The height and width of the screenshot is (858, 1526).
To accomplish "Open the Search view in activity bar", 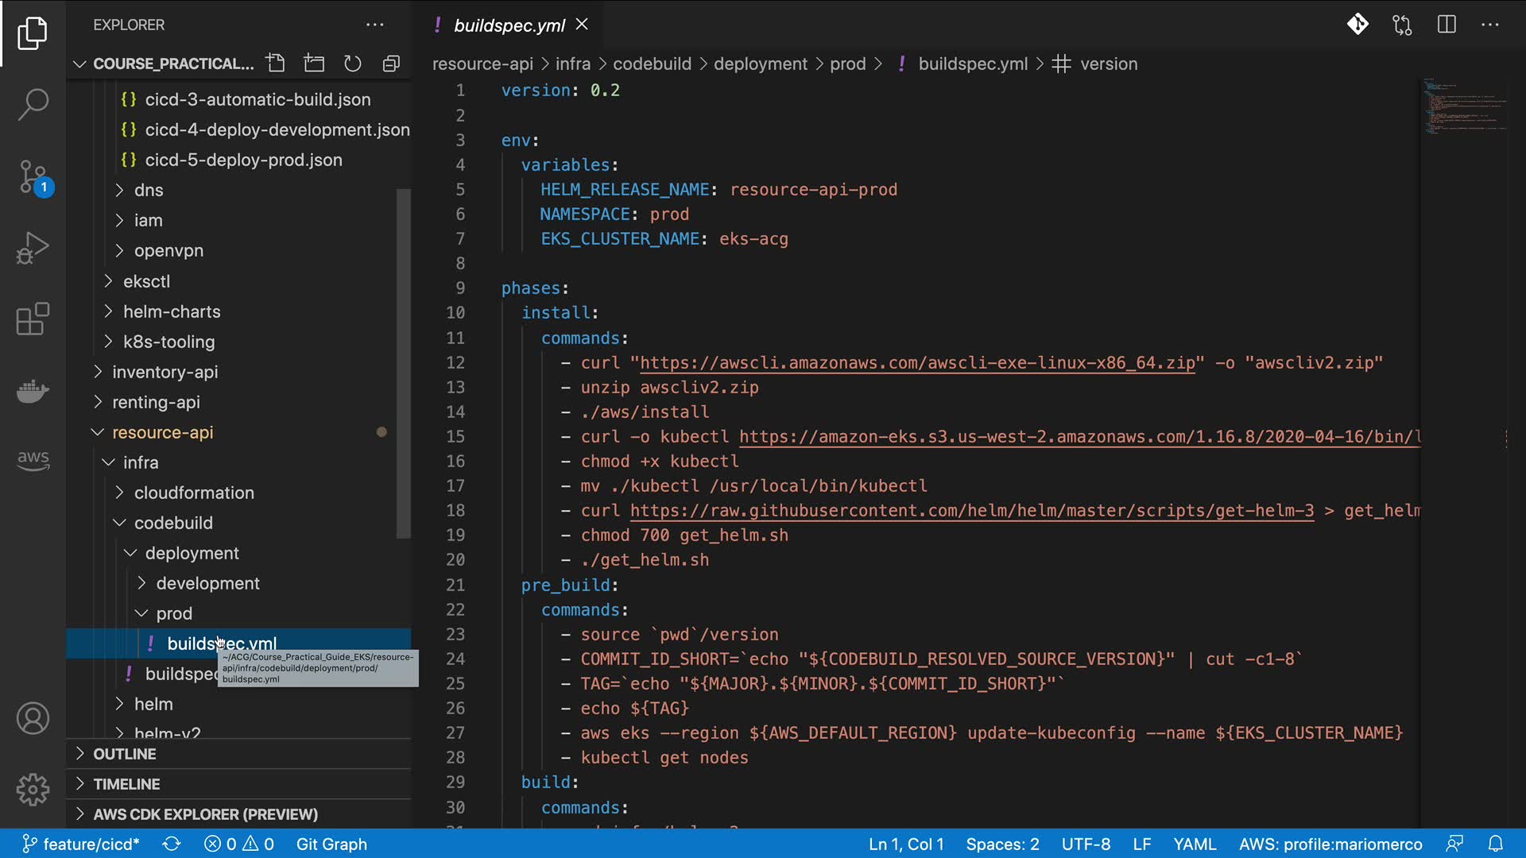I will click(33, 104).
